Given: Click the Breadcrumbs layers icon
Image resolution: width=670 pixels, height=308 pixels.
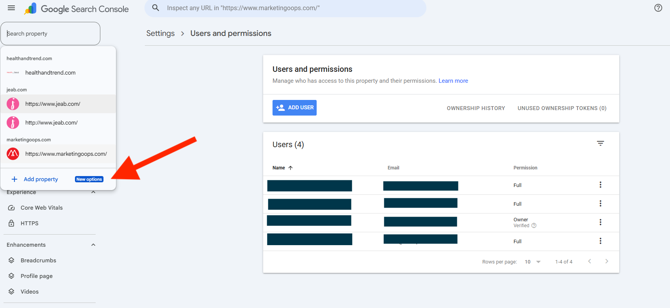Looking at the screenshot, I should pos(11,260).
